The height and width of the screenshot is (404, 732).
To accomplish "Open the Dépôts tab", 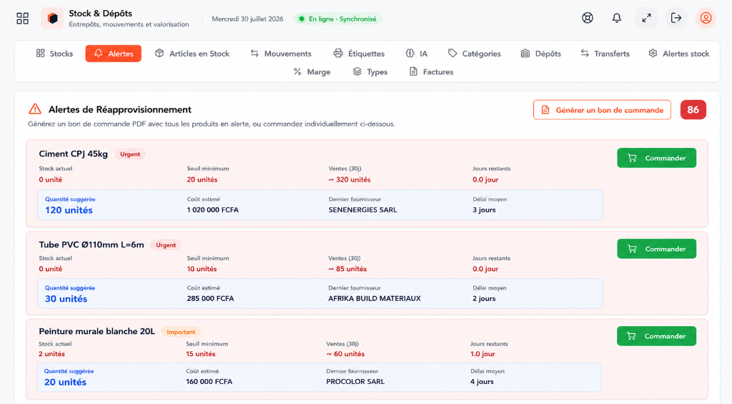I will pos(540,54).
